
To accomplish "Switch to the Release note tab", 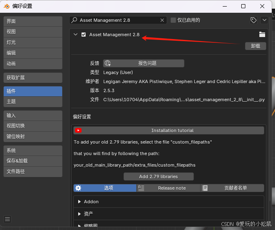I will [x=168, y=188].
